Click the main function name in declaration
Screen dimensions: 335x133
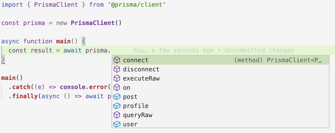[63, 41]
